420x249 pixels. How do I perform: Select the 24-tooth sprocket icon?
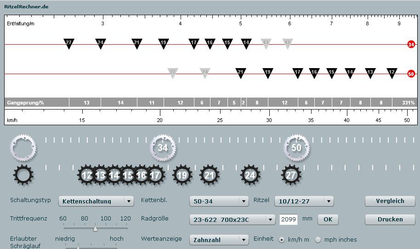coord(250,175)
